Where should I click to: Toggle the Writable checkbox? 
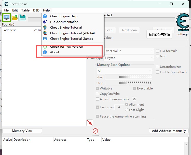pyautogui.click(x=97, y=88)
